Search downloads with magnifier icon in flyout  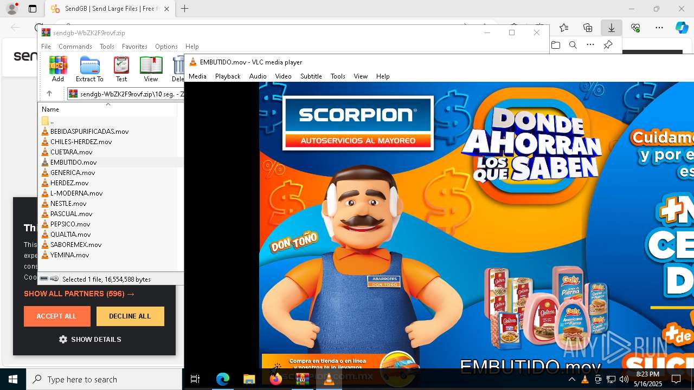pyautogui.click(x=573, y=45)
